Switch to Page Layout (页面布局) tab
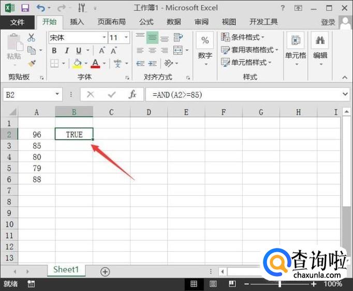Screen dimensions: 353x291 click(111, 22)
